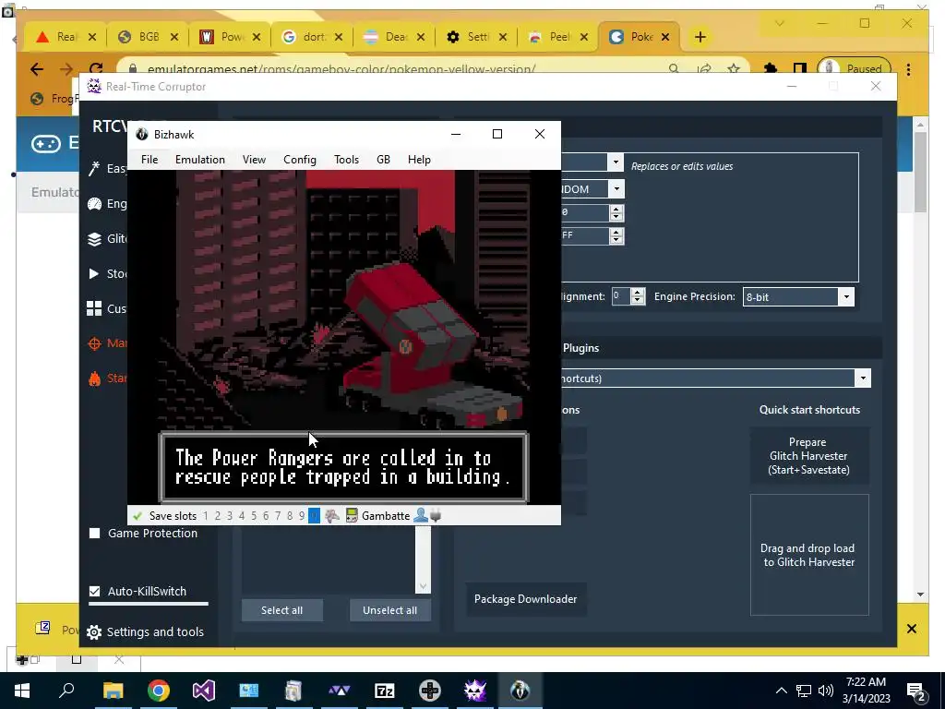Close the bottom download bar with X

(912, 629)
